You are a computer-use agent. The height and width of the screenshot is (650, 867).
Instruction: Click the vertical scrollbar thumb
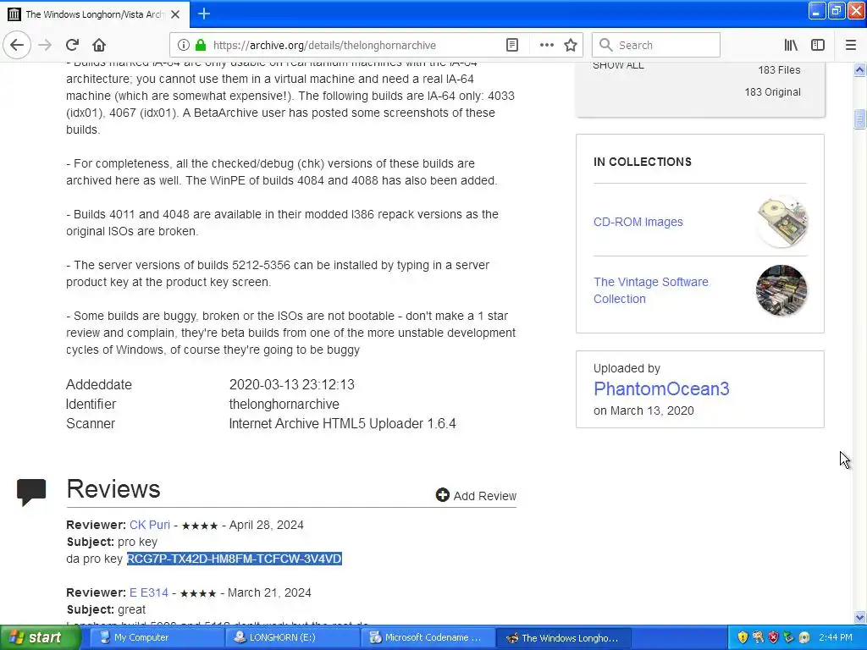(859, 119)
